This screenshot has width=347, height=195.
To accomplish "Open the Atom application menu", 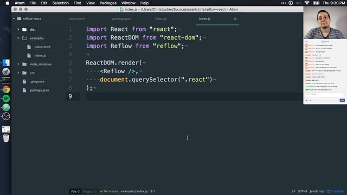I will [x=20, y=3].
